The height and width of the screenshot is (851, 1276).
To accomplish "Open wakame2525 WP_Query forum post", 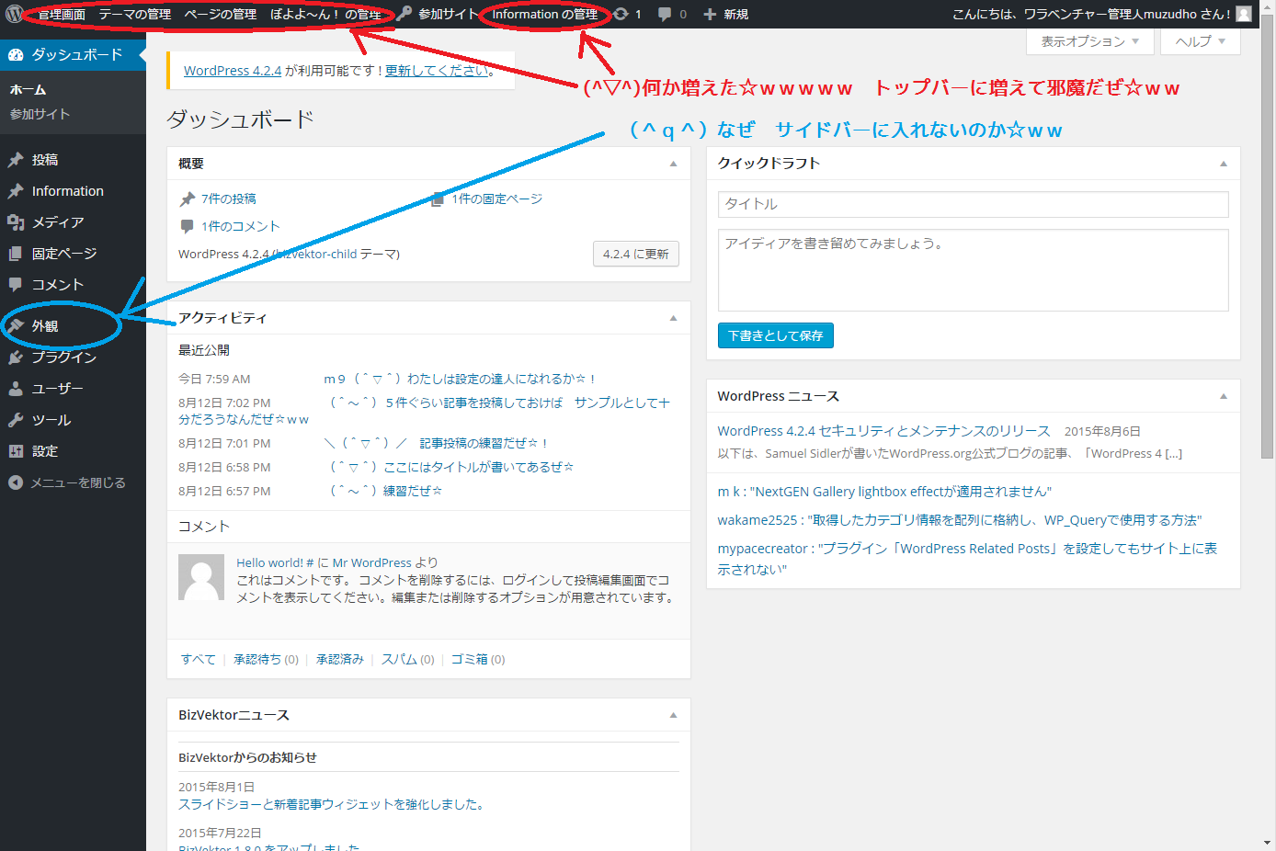I will tap(960, 520).
